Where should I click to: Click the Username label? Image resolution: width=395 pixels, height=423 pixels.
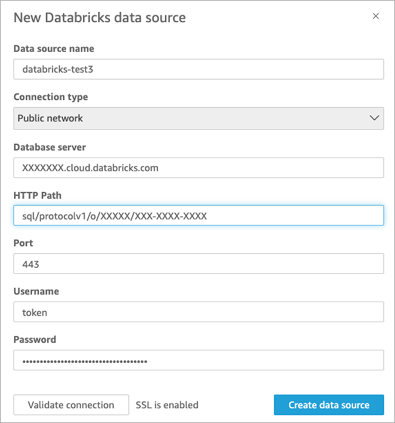[36, 291]
